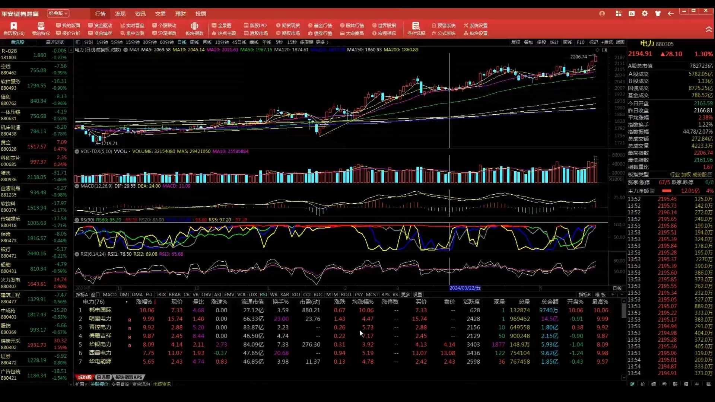Select the 资讯 menu
The height and width of the screenshot is (402, 715).
[140, 14]
